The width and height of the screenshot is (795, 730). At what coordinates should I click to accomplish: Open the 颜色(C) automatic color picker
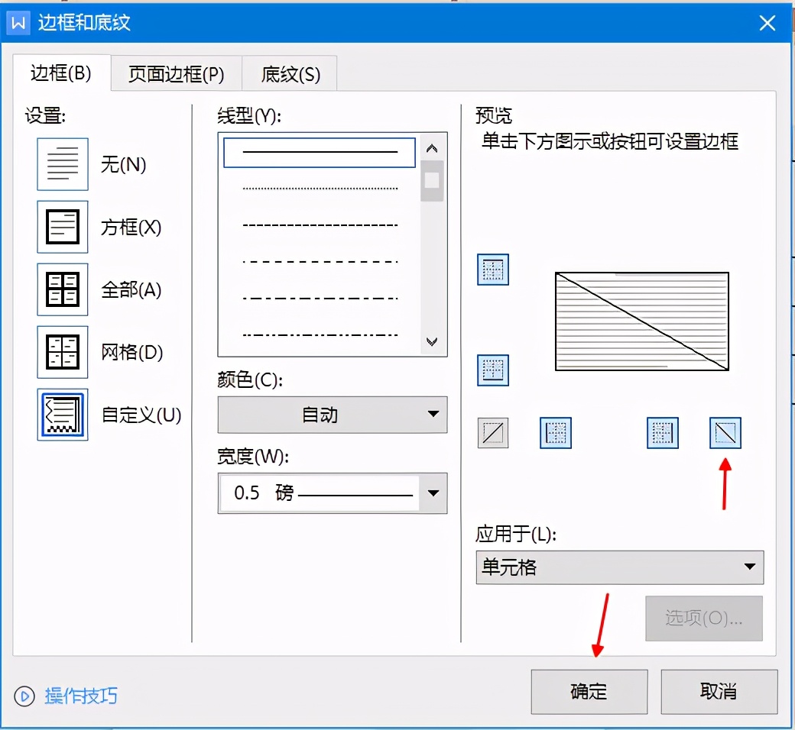tap(333, 415)
